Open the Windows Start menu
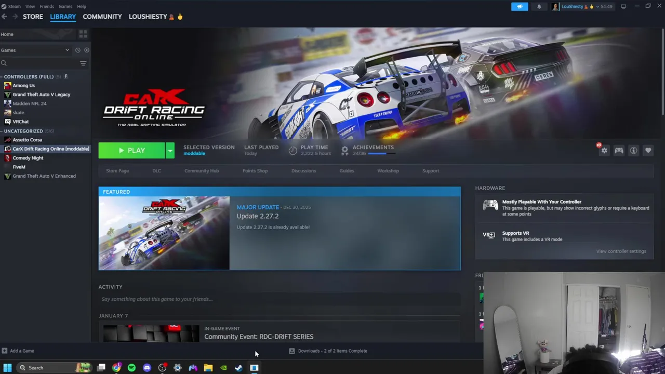Viewport: 665px width, 374px height. (x=7, y=367)
